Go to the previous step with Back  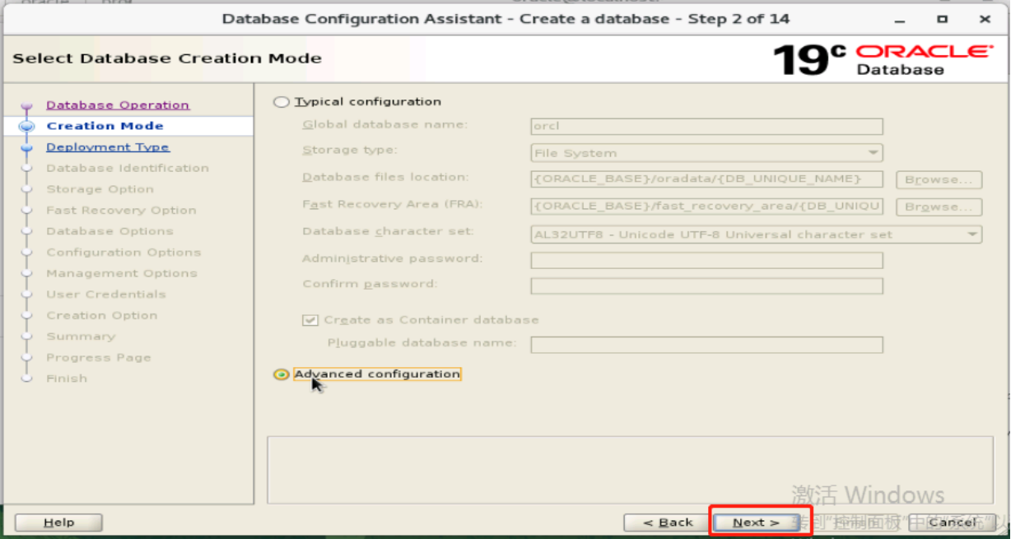tap(668, 523)
